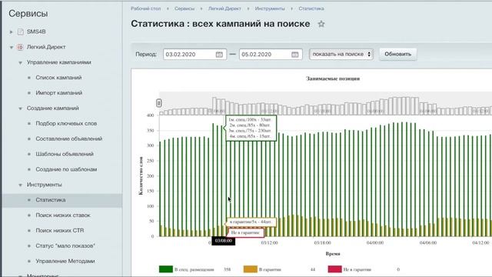Image resolution: width=492 pixels, height=277 pixels.
Task: Click the Обновить button
Action: coord(398,54)
